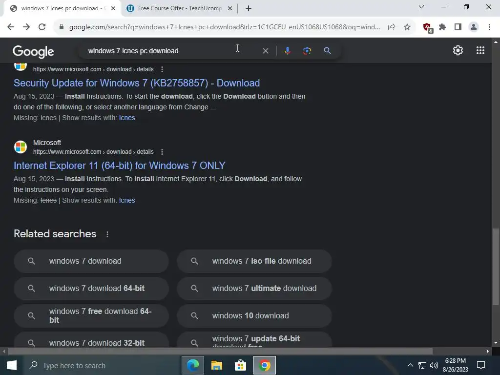The width and height of the screenshot is (500, 375).
Task: Go forward using the browser forward arrow
Action: [26, 27]
